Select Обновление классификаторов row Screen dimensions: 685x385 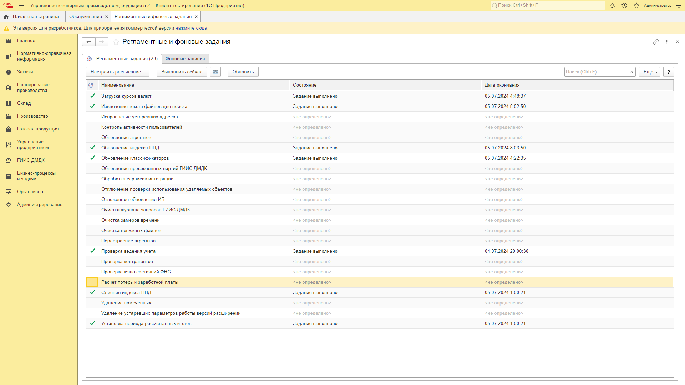(x=380, y=158)
